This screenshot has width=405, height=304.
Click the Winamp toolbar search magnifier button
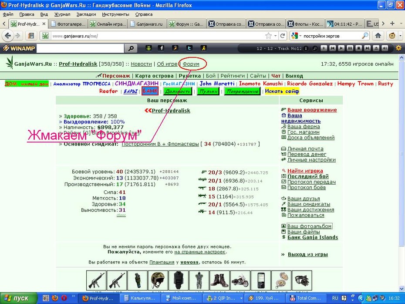(131, 48)
